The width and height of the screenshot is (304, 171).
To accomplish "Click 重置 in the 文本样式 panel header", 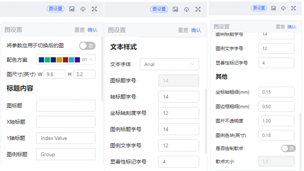I will [183, 30].
